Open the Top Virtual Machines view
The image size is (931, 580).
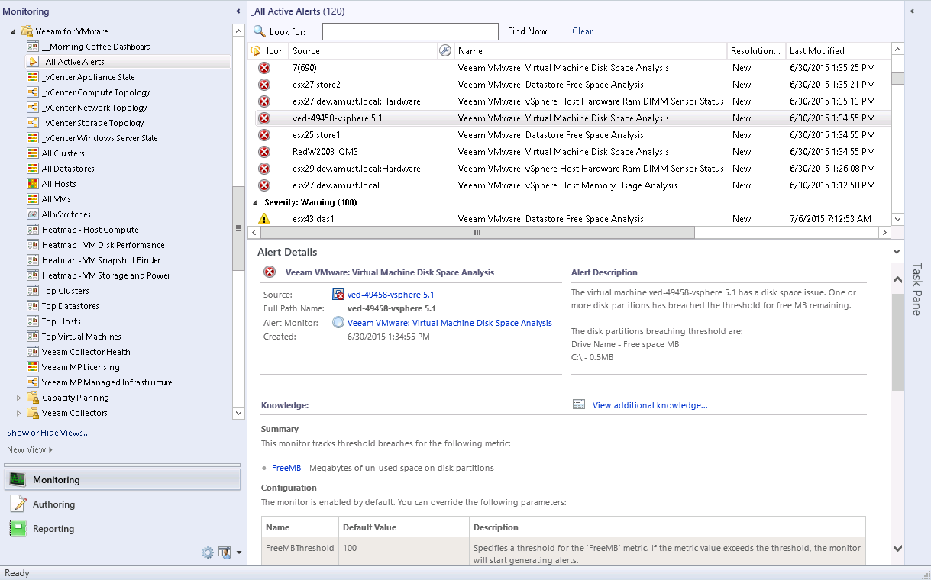[x=81, y=337]
